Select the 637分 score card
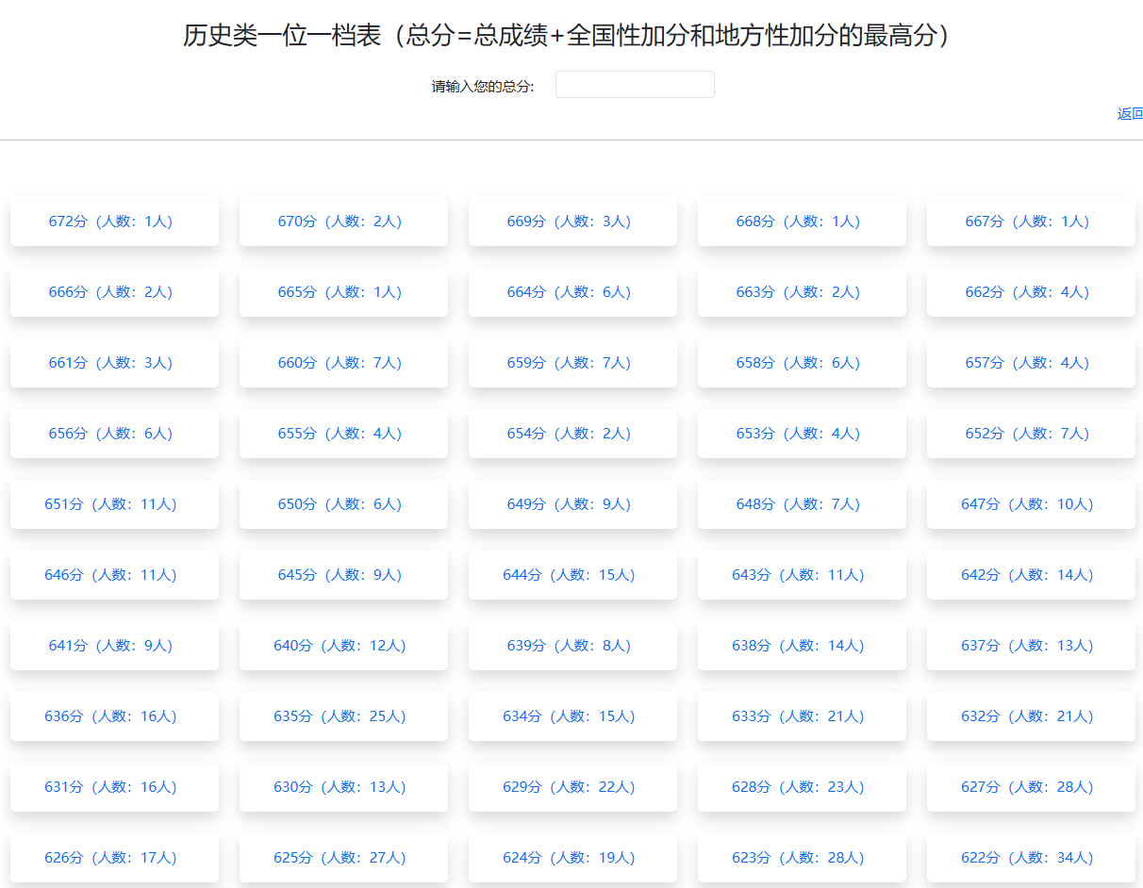This screenshot has width=1143, height=888. pyautogui.click(x=1031, y=646)
